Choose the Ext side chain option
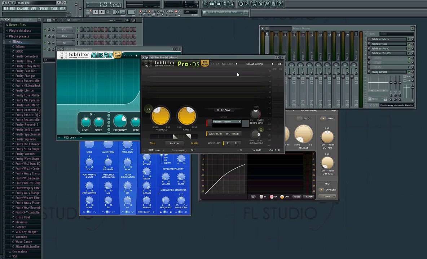427x259 pixels. pyautogui.click(x=237, y=143)
